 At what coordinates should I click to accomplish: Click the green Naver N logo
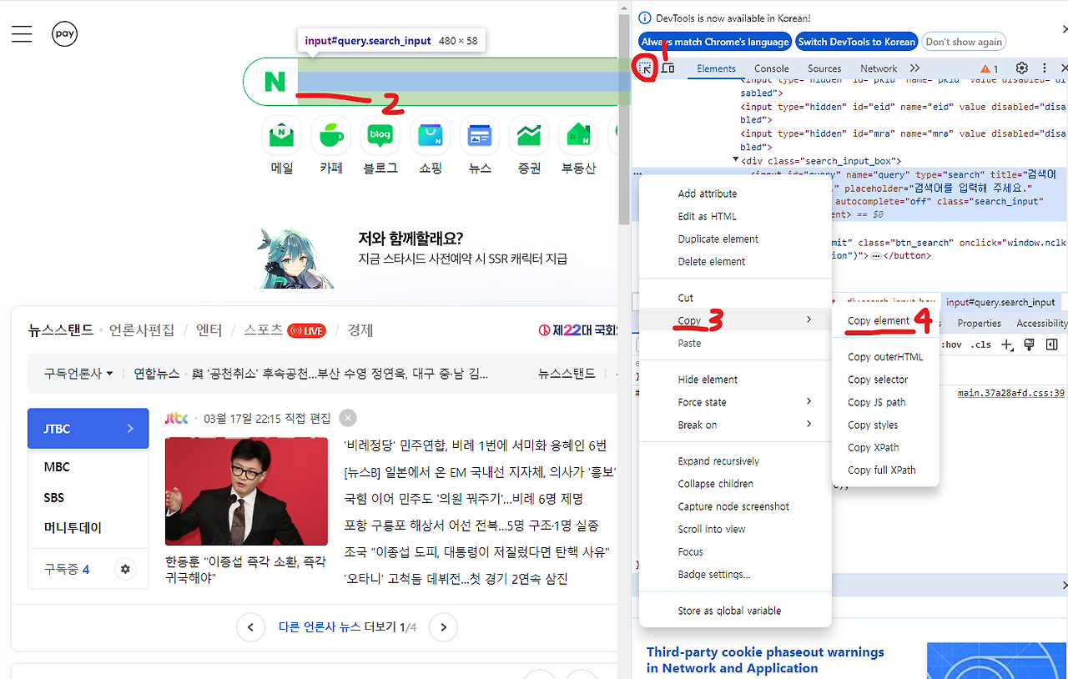point(275,82)
